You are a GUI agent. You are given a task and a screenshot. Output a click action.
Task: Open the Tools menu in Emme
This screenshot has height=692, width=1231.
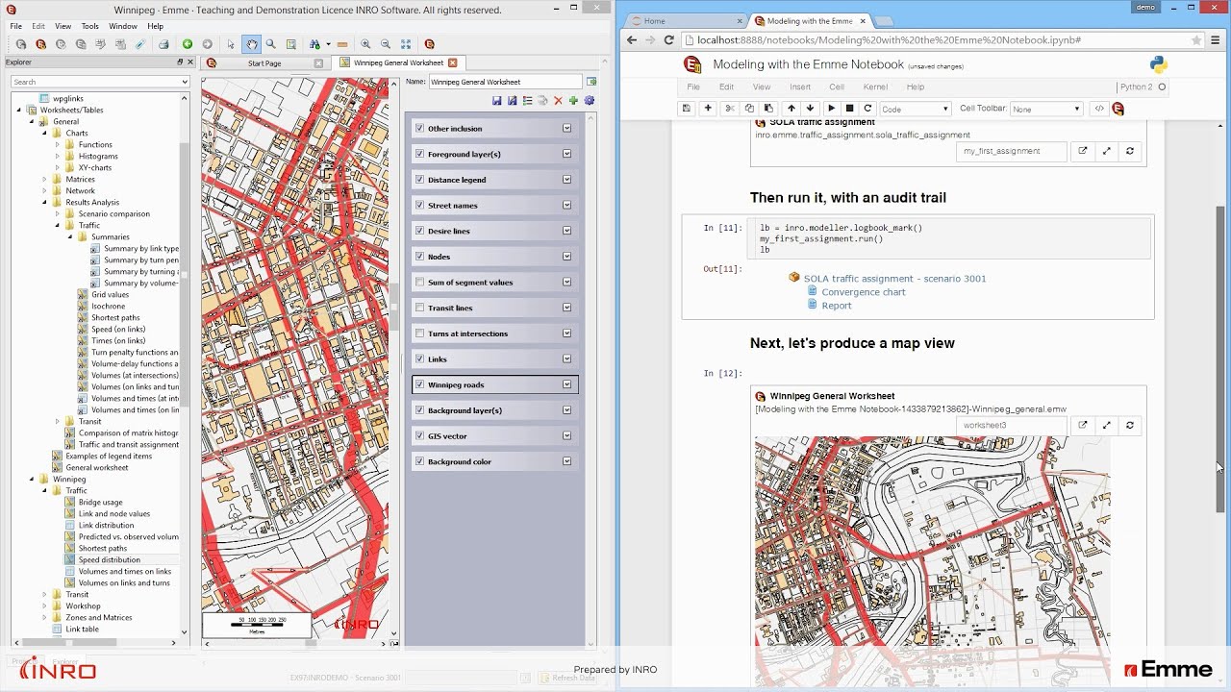[89, 26]
